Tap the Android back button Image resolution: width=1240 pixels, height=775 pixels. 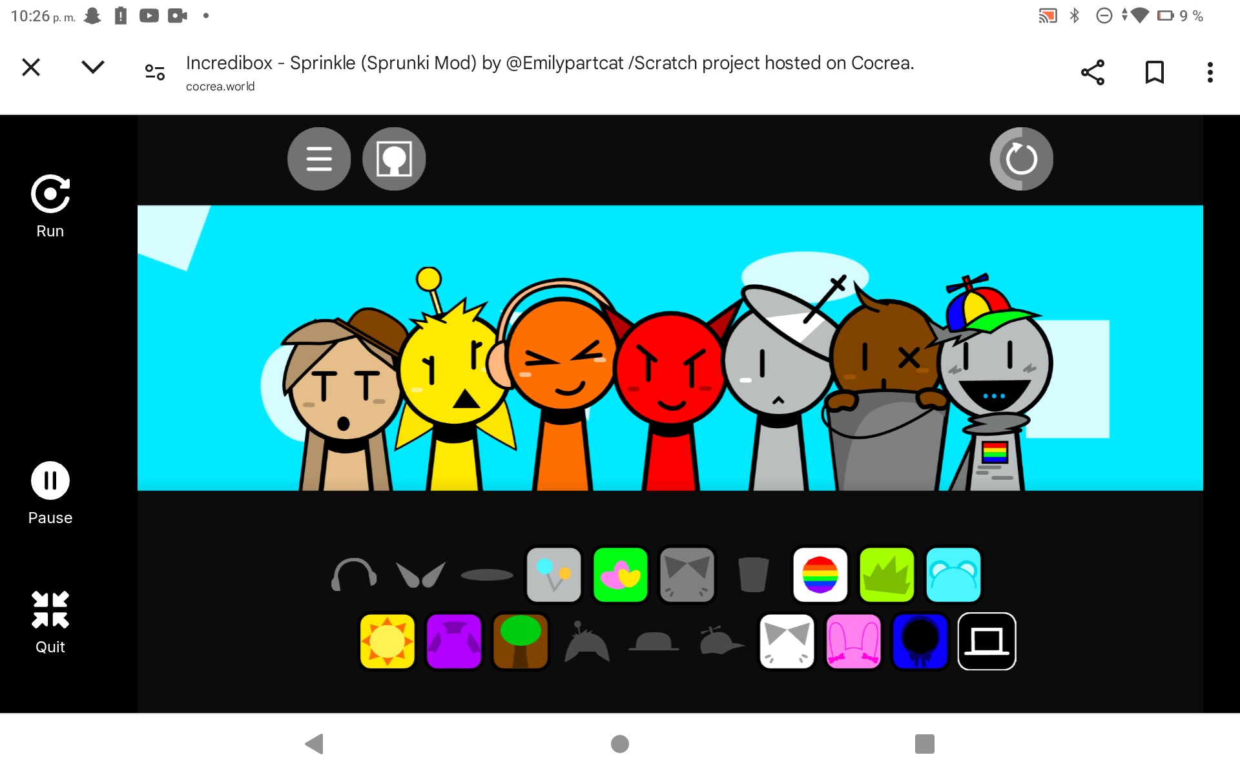coord(315,744)
